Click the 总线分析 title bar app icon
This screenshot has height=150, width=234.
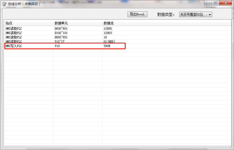(4, 4)
